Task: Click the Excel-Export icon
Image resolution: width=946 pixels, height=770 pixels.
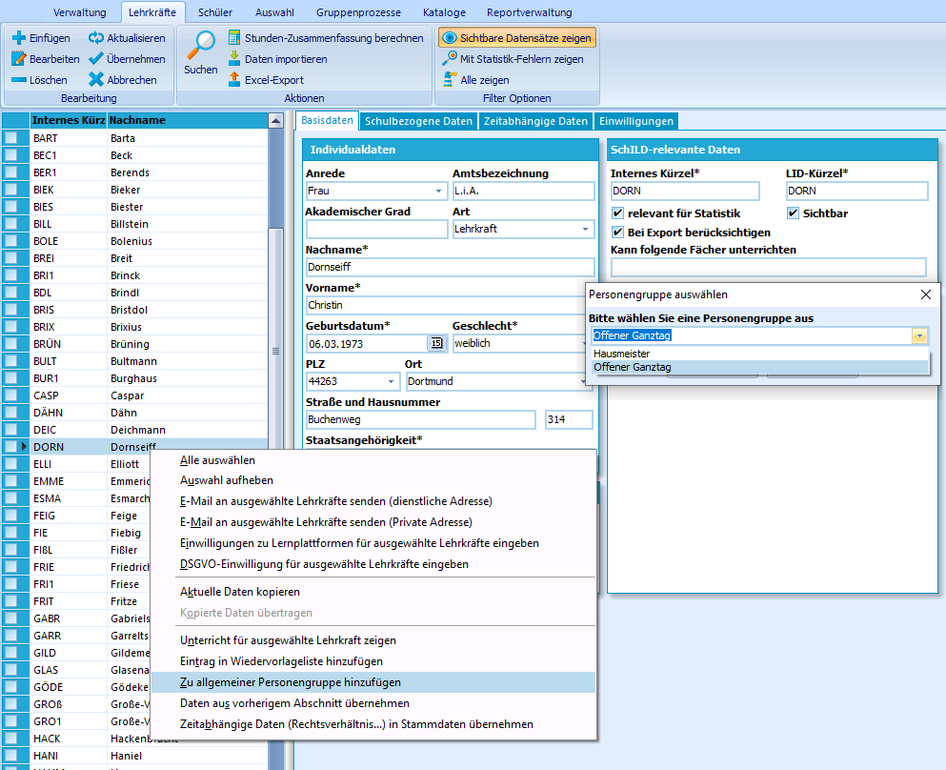Action: pyautogui.click(x=234, y=80)
